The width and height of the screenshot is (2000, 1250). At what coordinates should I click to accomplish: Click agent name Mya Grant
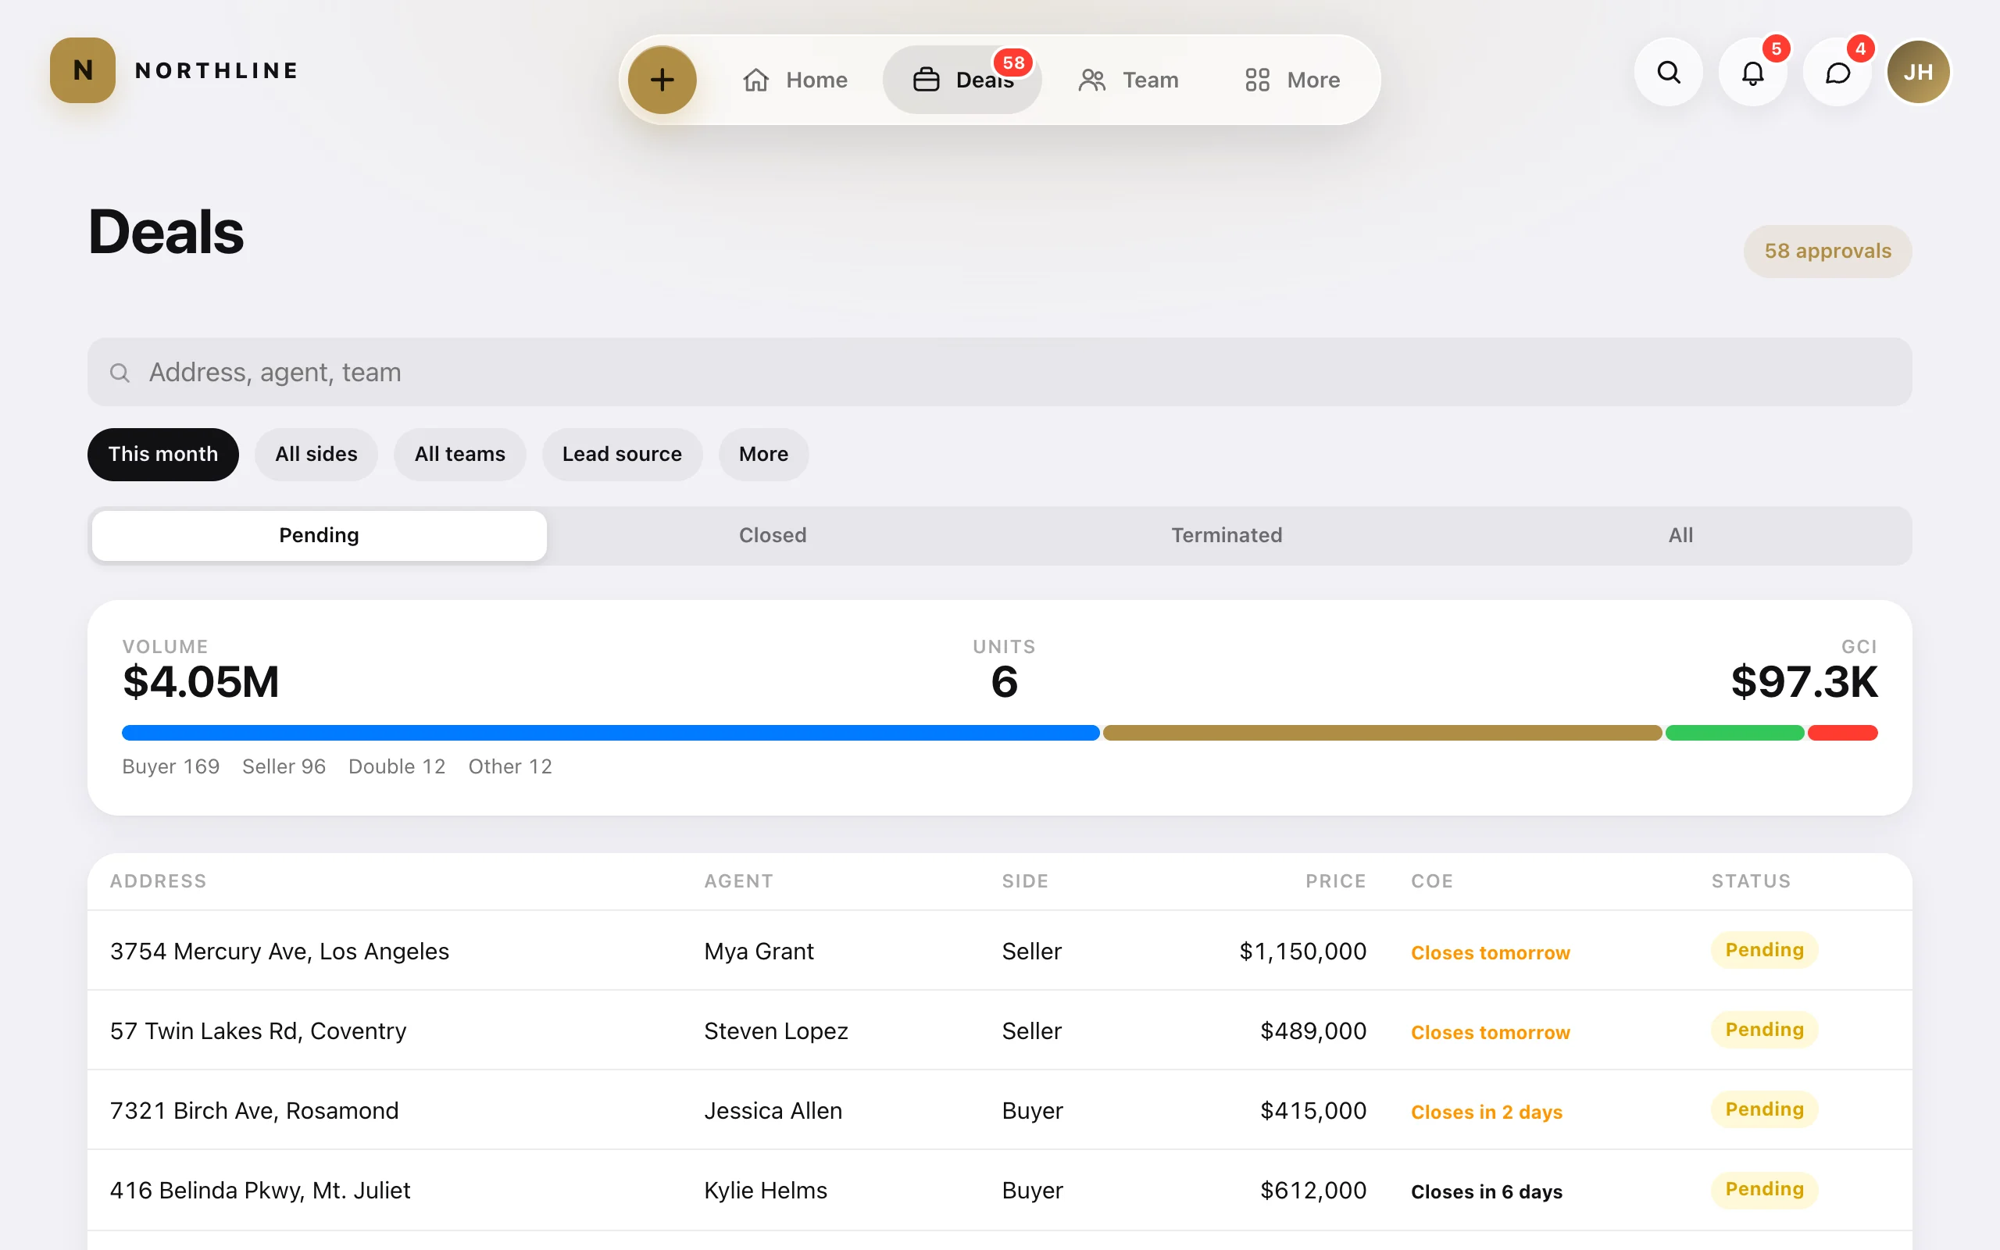759,952
